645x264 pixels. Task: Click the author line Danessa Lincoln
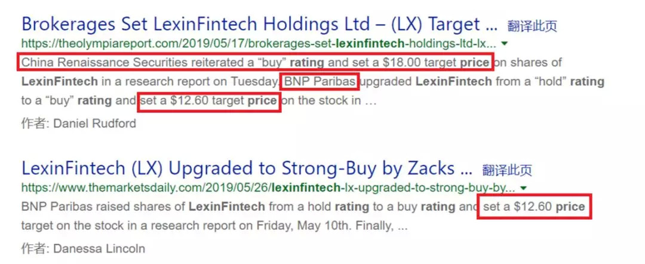coord(83,248)
